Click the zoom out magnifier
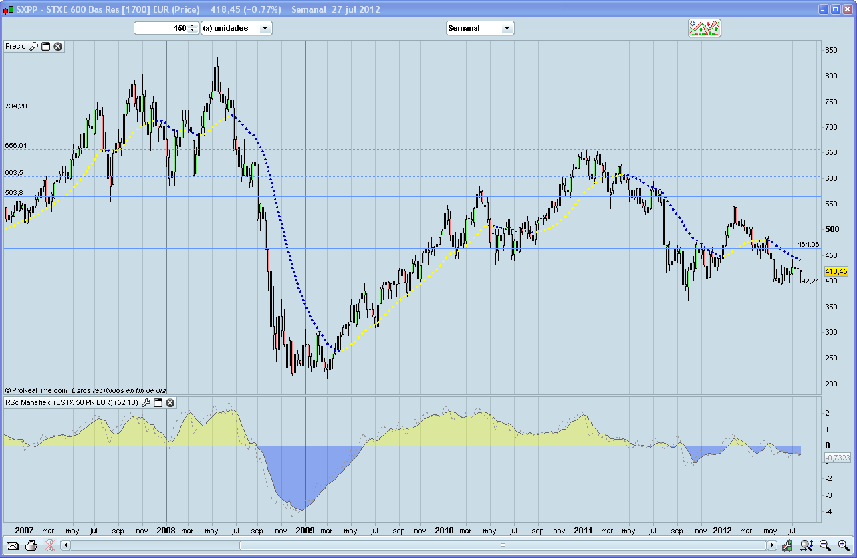Screen dimensions: 857x558 click(x=825, y=545)
